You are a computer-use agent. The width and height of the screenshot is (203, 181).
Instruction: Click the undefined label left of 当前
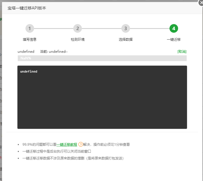click(26, 52)
